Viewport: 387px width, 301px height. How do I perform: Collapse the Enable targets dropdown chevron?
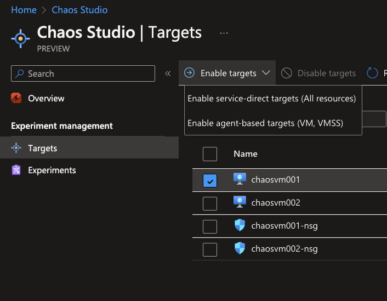point(266,73)
